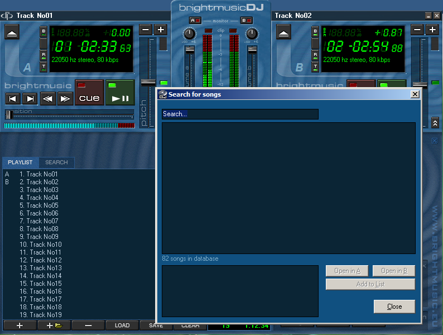443x335 pixels.
Task: Toggle the B mode button on deck A display
Action: (x=44, y=32)
